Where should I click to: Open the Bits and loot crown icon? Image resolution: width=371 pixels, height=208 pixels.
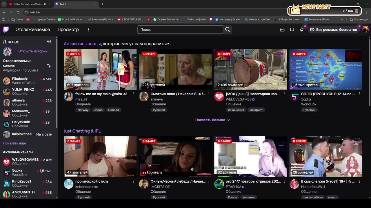pos(302,29)
